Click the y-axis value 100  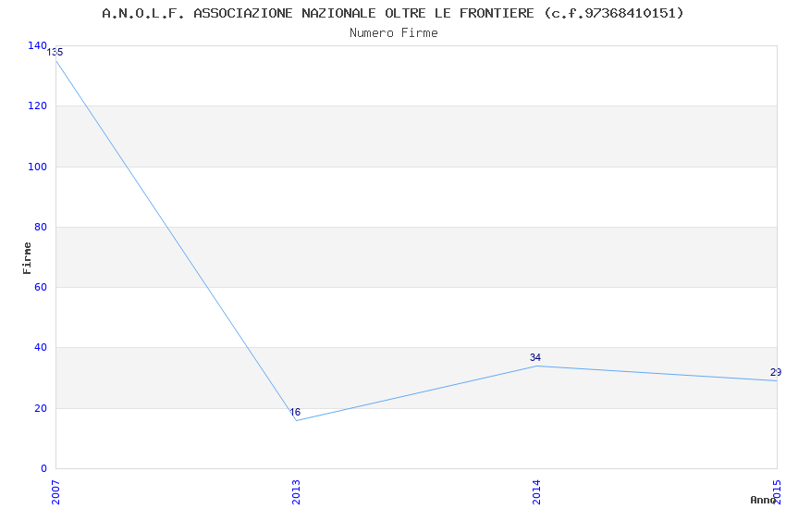click(x=37, y=167)
